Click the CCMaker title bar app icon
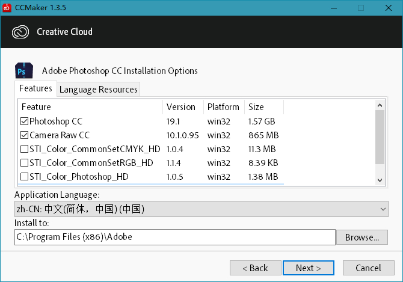 [x=7, y=8]
